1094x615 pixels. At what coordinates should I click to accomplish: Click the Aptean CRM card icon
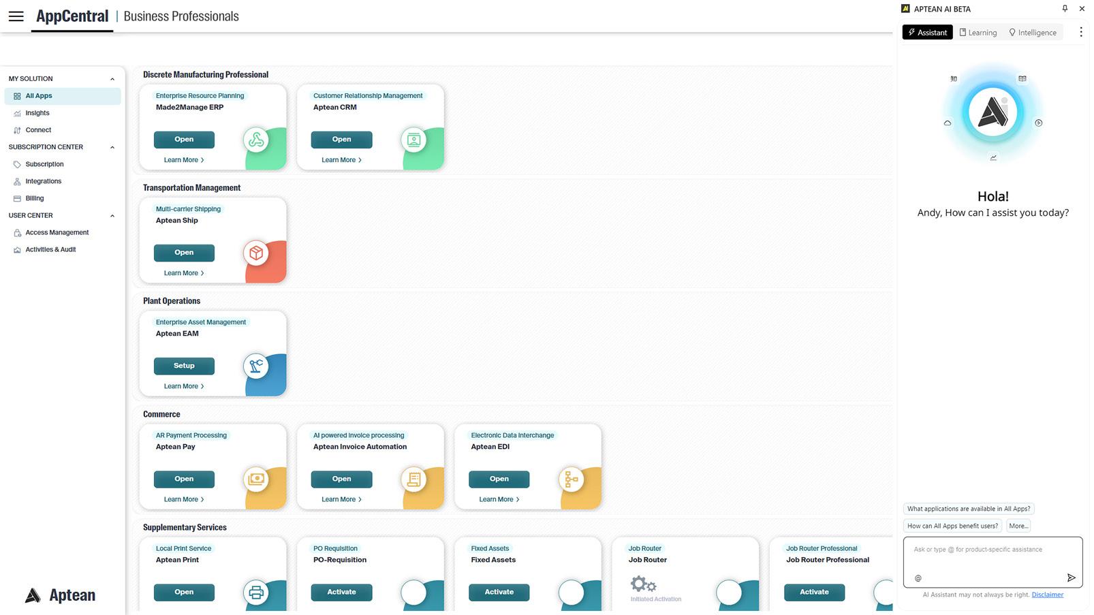pyautogui.click(x=413, y=140)
